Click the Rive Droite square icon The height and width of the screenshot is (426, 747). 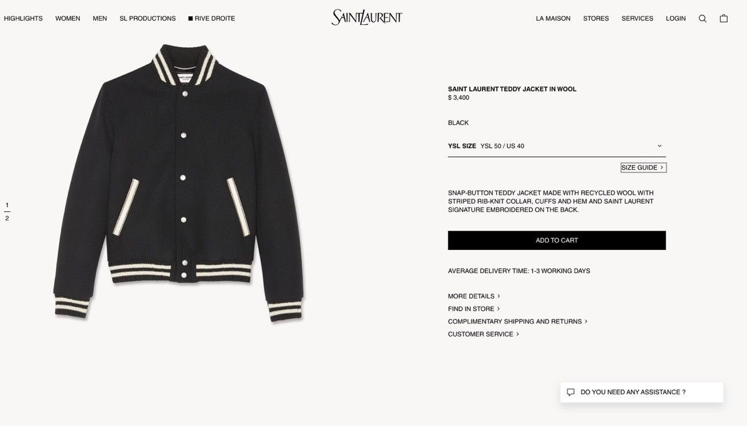190,19
